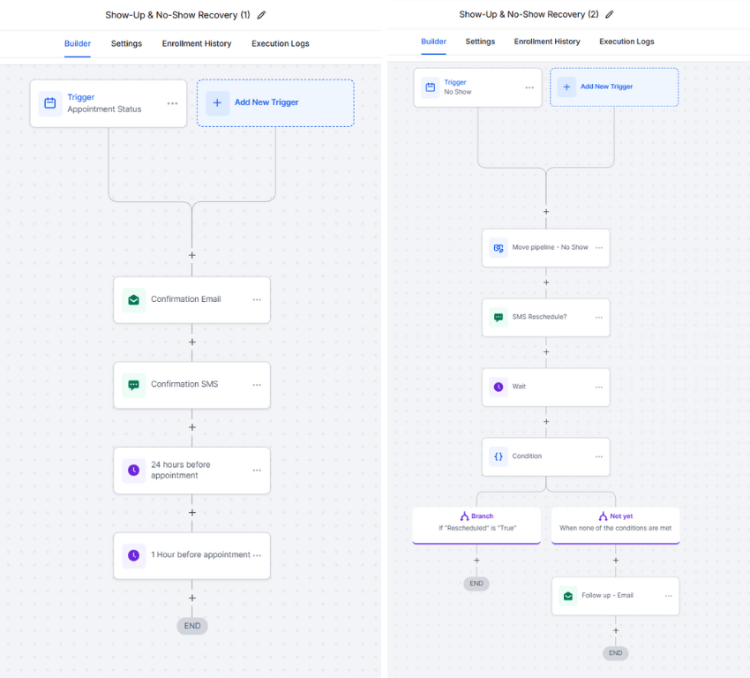Open options menu for Appointment Status trigger
Image resolution: width=750 pixels, height=678 pixels.
click(173, 103)
